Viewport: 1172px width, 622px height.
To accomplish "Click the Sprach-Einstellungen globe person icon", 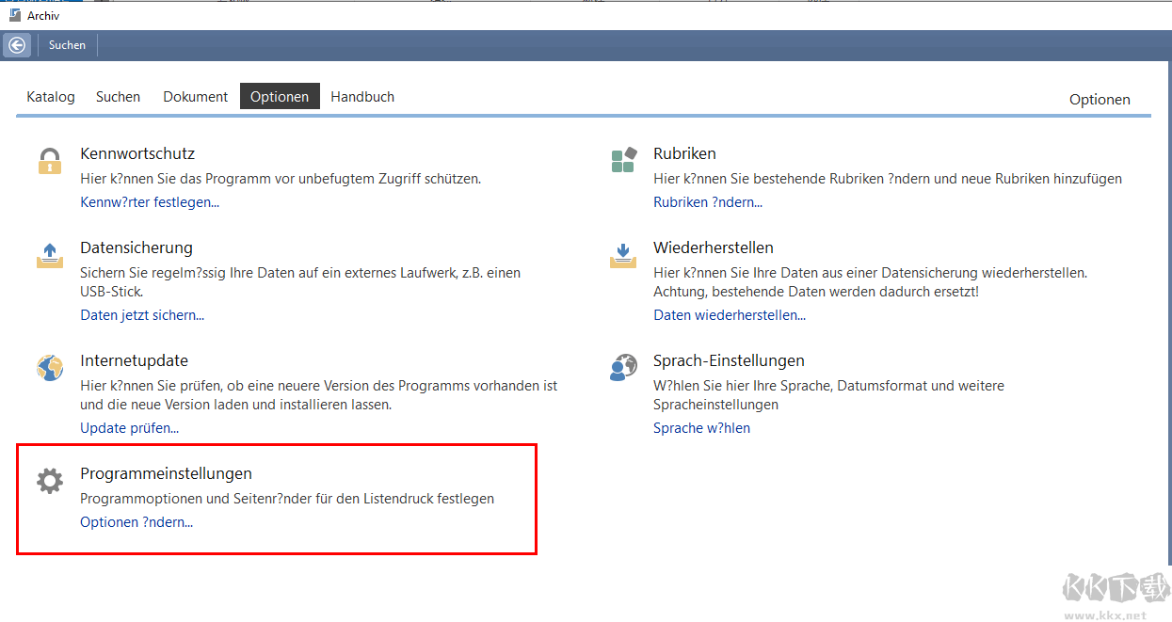I will coord(623,368).
